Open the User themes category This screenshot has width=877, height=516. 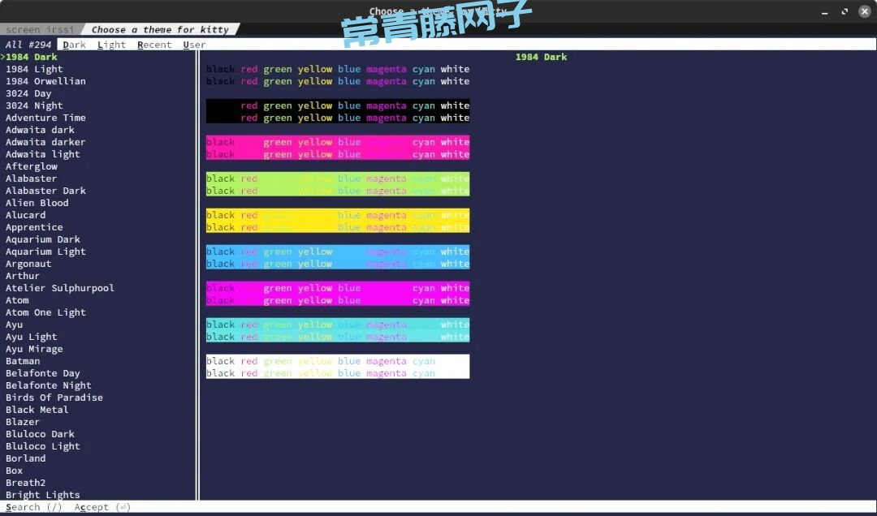tap(194, 45)
